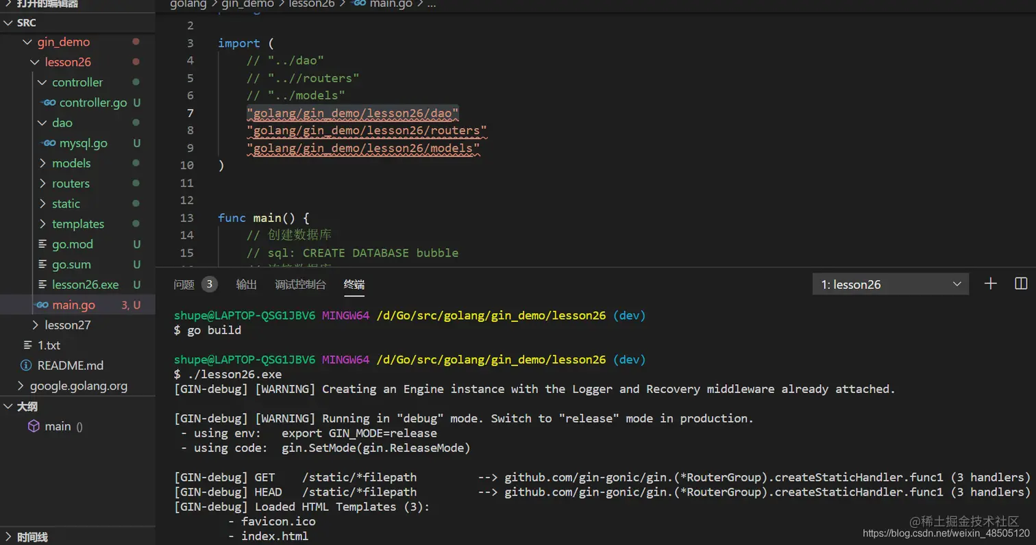The width and height of the screenshot is (1036, 545).
Task: Collapse the lesson26 folder
Action: (34, 62)
